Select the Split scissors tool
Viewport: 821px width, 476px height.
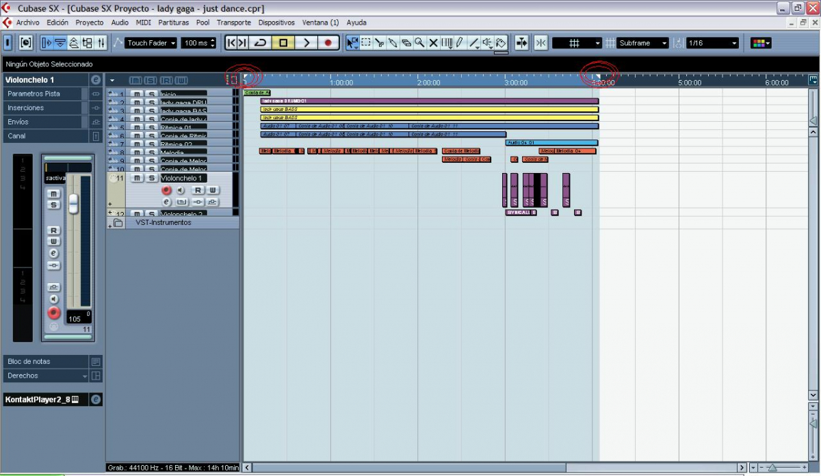pos(379,42)
